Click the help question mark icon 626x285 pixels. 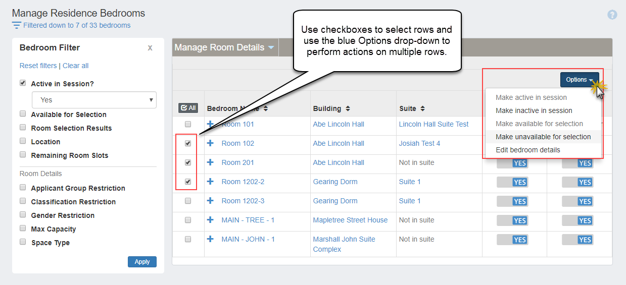(x=612, y=15)
